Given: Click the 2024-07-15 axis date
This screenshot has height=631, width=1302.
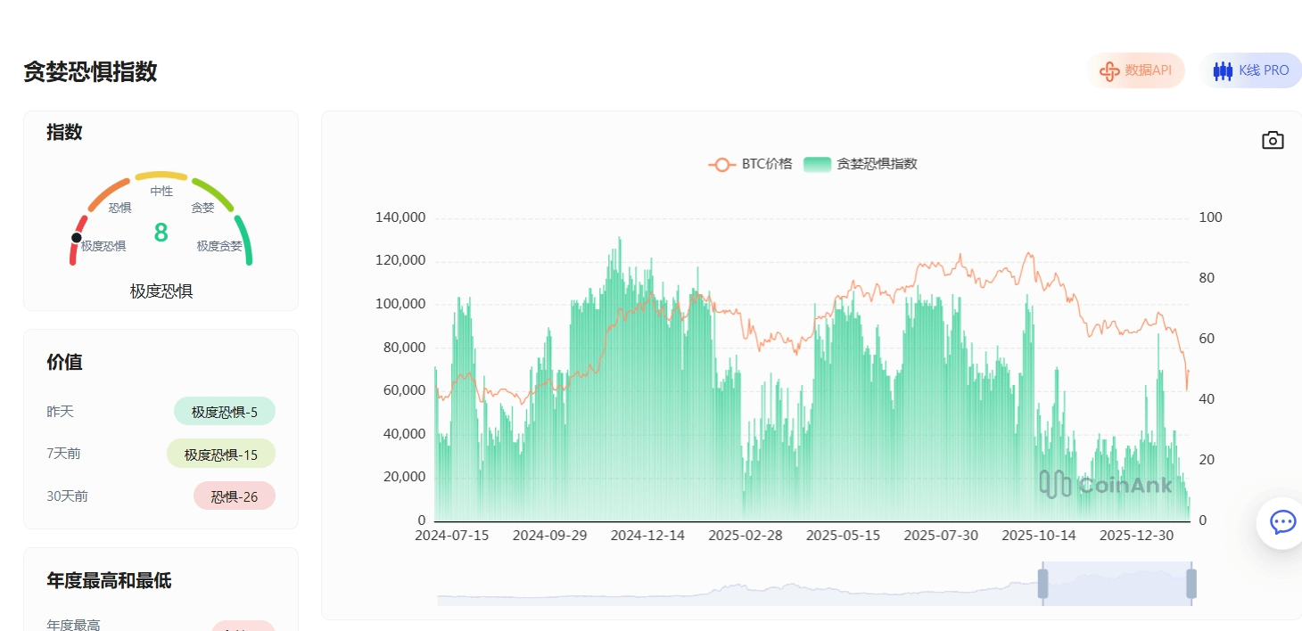Looking at the screenshot, I should [x=451, y=536].
